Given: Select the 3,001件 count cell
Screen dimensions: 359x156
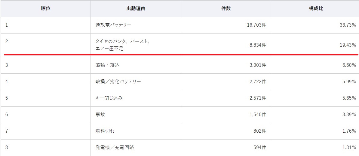Looking at the screenshot, I should 258,65.
